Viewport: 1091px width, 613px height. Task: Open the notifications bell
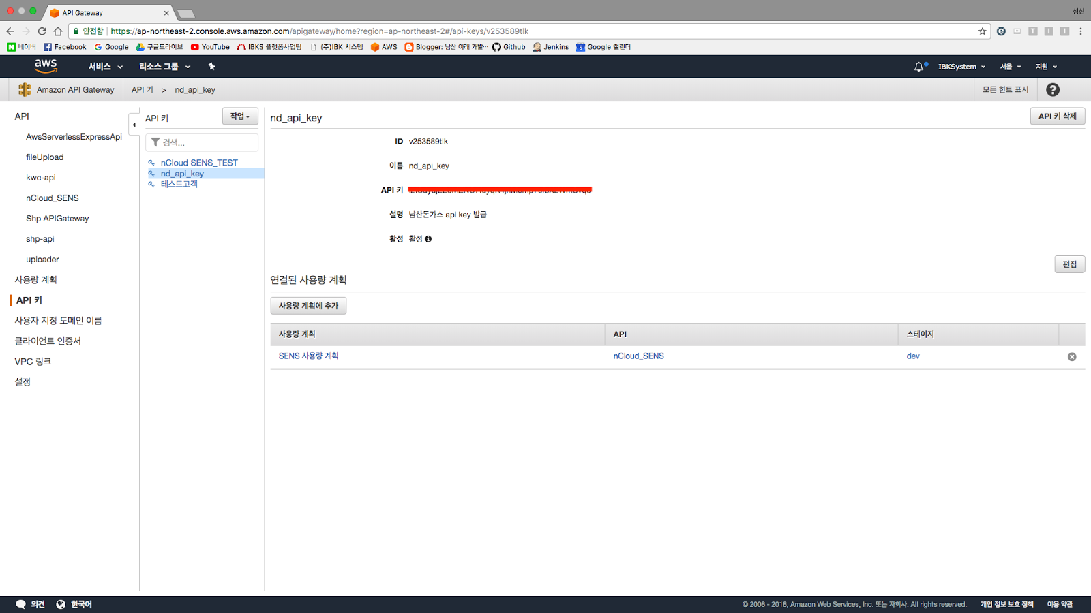tap(919, 67)
